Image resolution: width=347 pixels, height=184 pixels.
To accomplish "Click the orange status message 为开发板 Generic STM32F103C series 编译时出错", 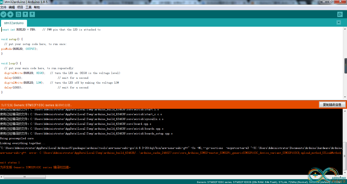I will pos(37,105).
